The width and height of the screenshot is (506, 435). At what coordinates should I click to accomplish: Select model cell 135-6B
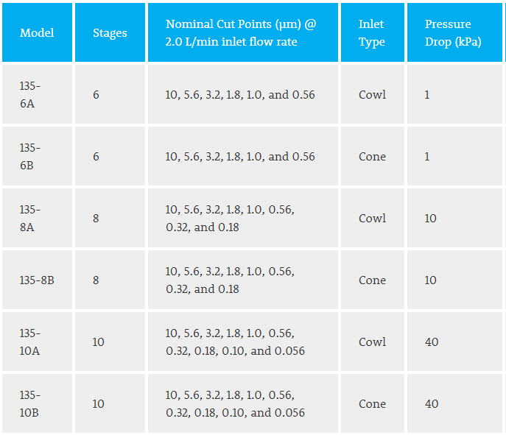point(30,157)
